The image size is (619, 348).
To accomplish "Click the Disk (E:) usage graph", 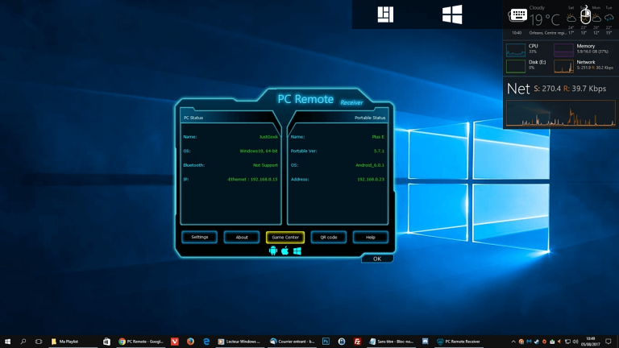I will tap(516, 66).
